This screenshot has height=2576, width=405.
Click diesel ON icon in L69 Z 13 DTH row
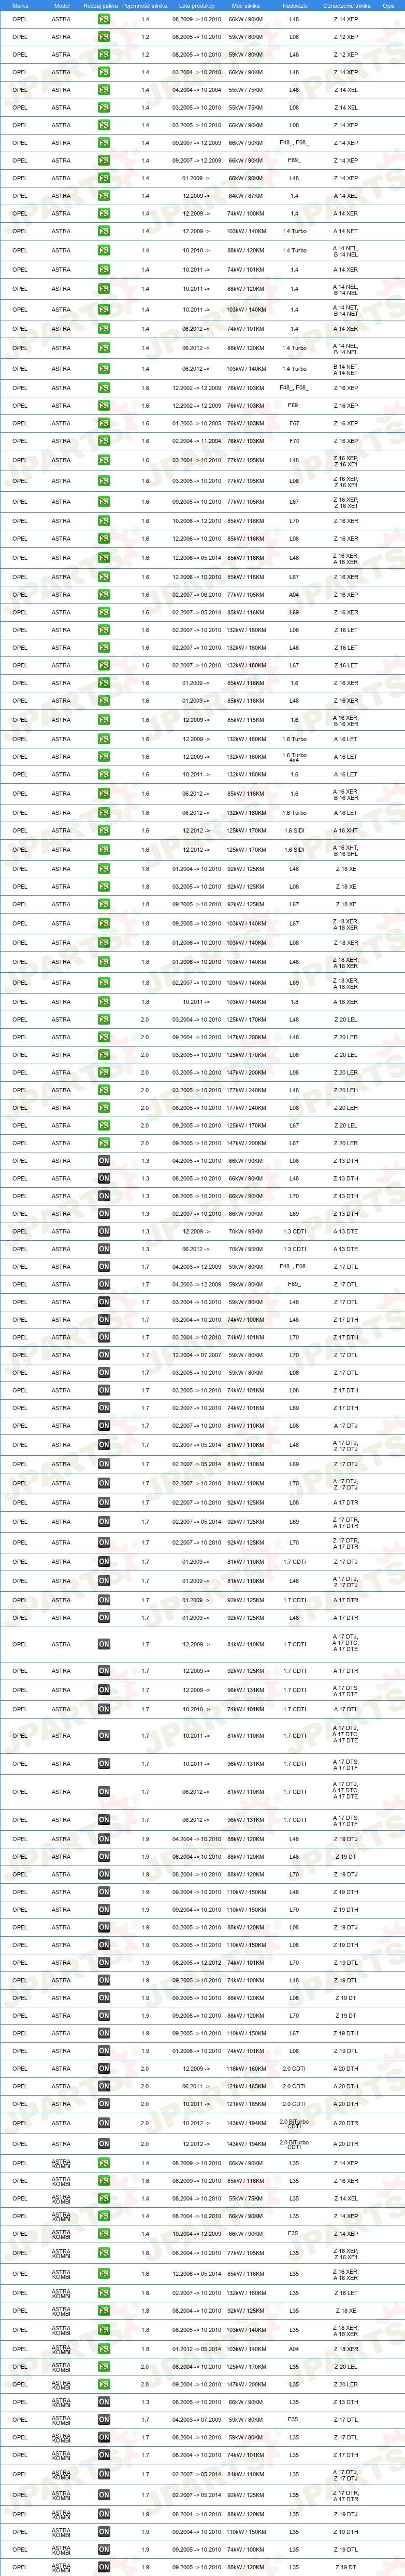pyautogui.click(x=104, y=1214)
